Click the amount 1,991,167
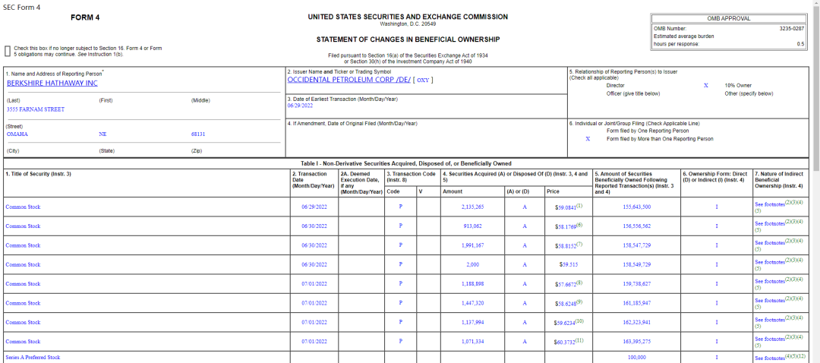The width and height of the screenshot is (820, 363). click(x=472, y=245)
